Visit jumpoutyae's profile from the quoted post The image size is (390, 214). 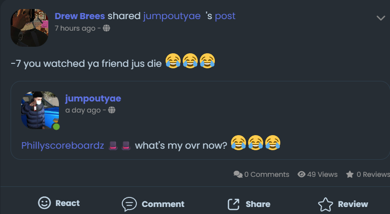pyautogui.click(x=93, y=98)
